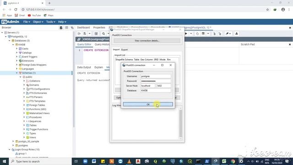
Task: Select the Import tab in Shapefile manager
Action: (116, 49)
